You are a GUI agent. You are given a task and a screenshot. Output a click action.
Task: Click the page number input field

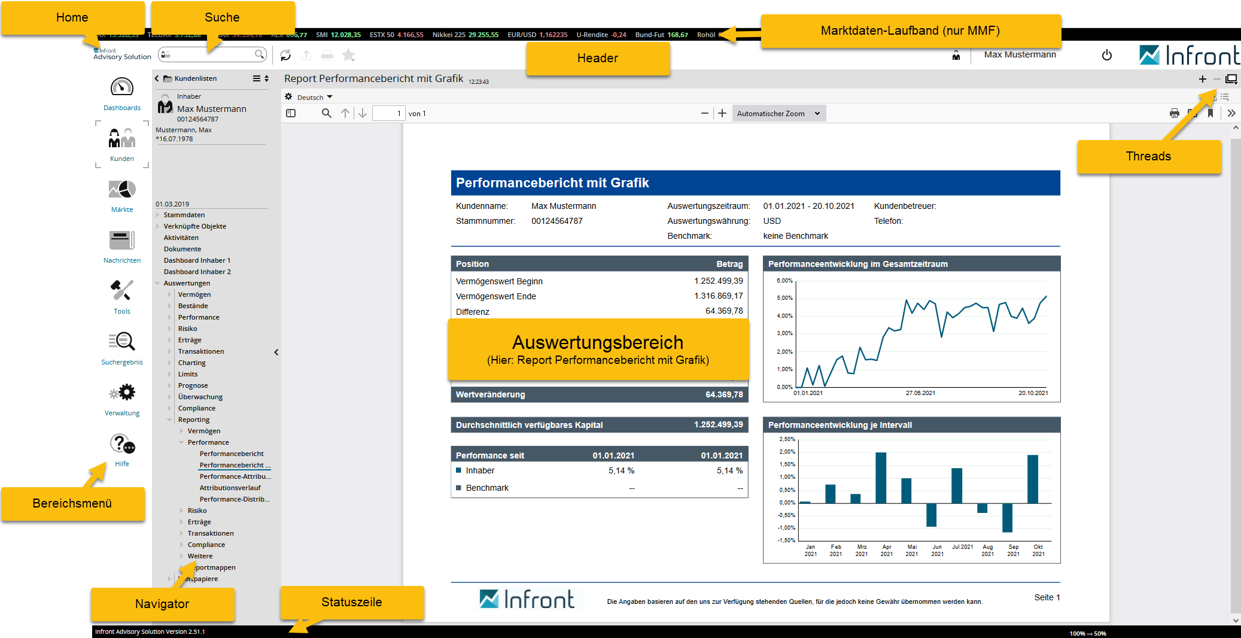[388, 114]
